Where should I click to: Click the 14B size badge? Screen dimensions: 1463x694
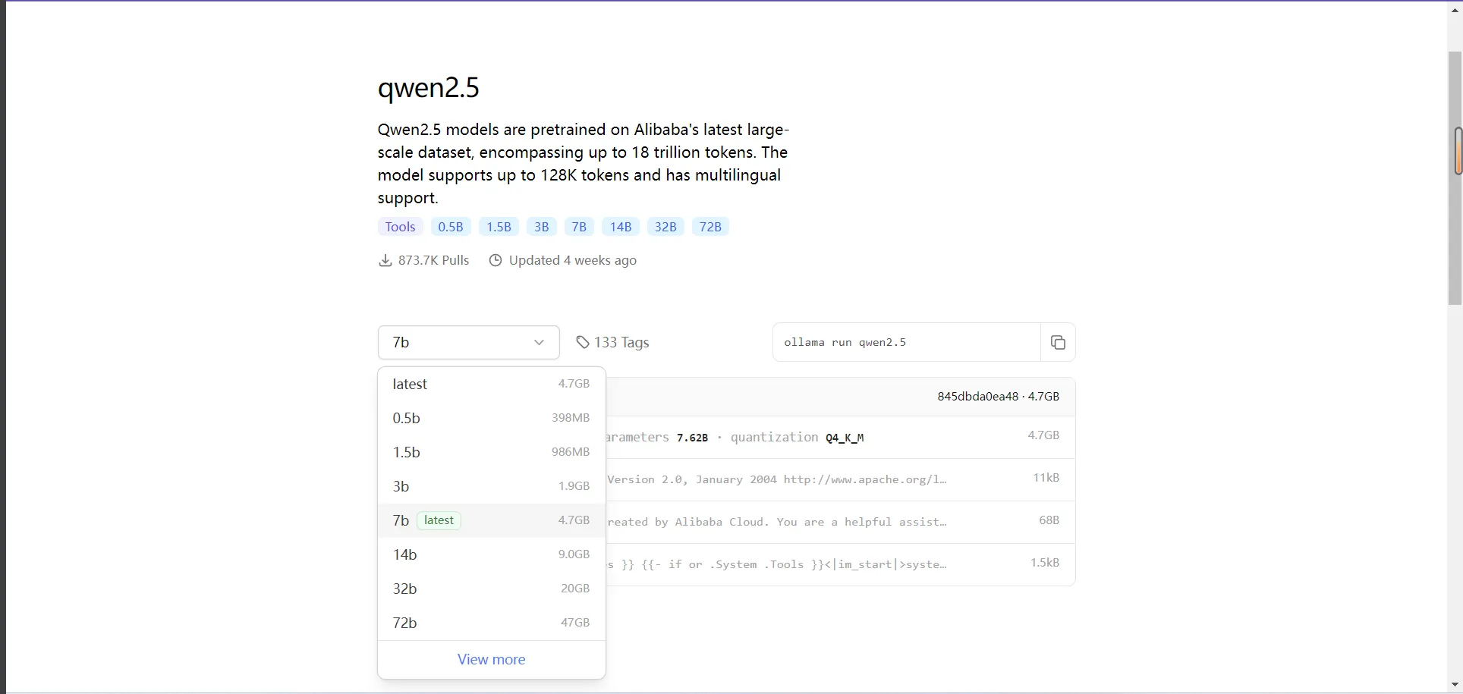[620, 227]
